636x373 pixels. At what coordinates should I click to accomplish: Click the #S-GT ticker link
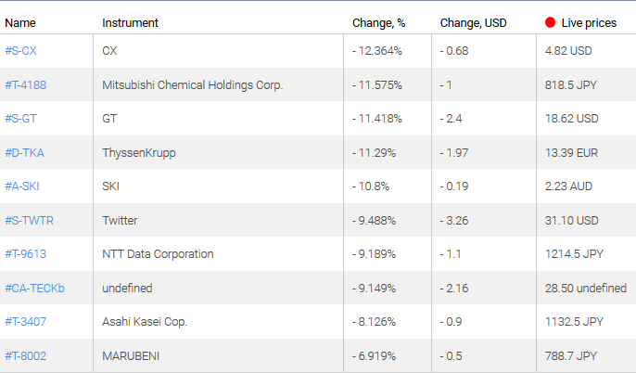pyautogui.click(x=20, y=119)
